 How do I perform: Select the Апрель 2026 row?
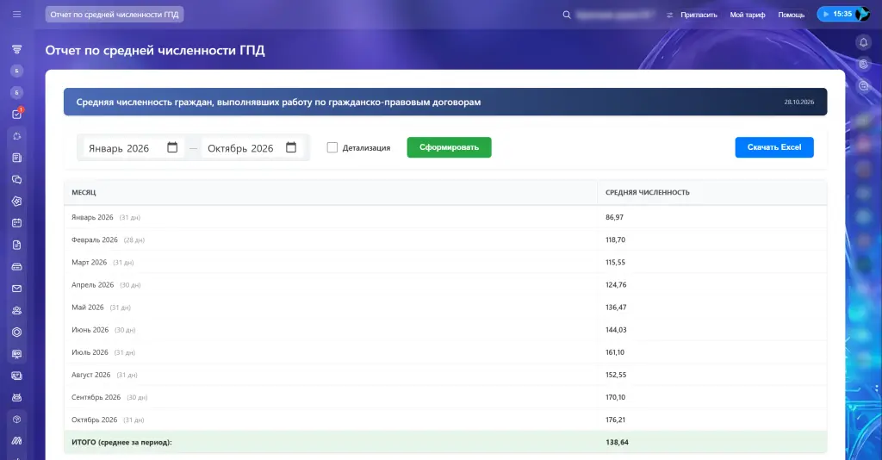pos(445,284)
